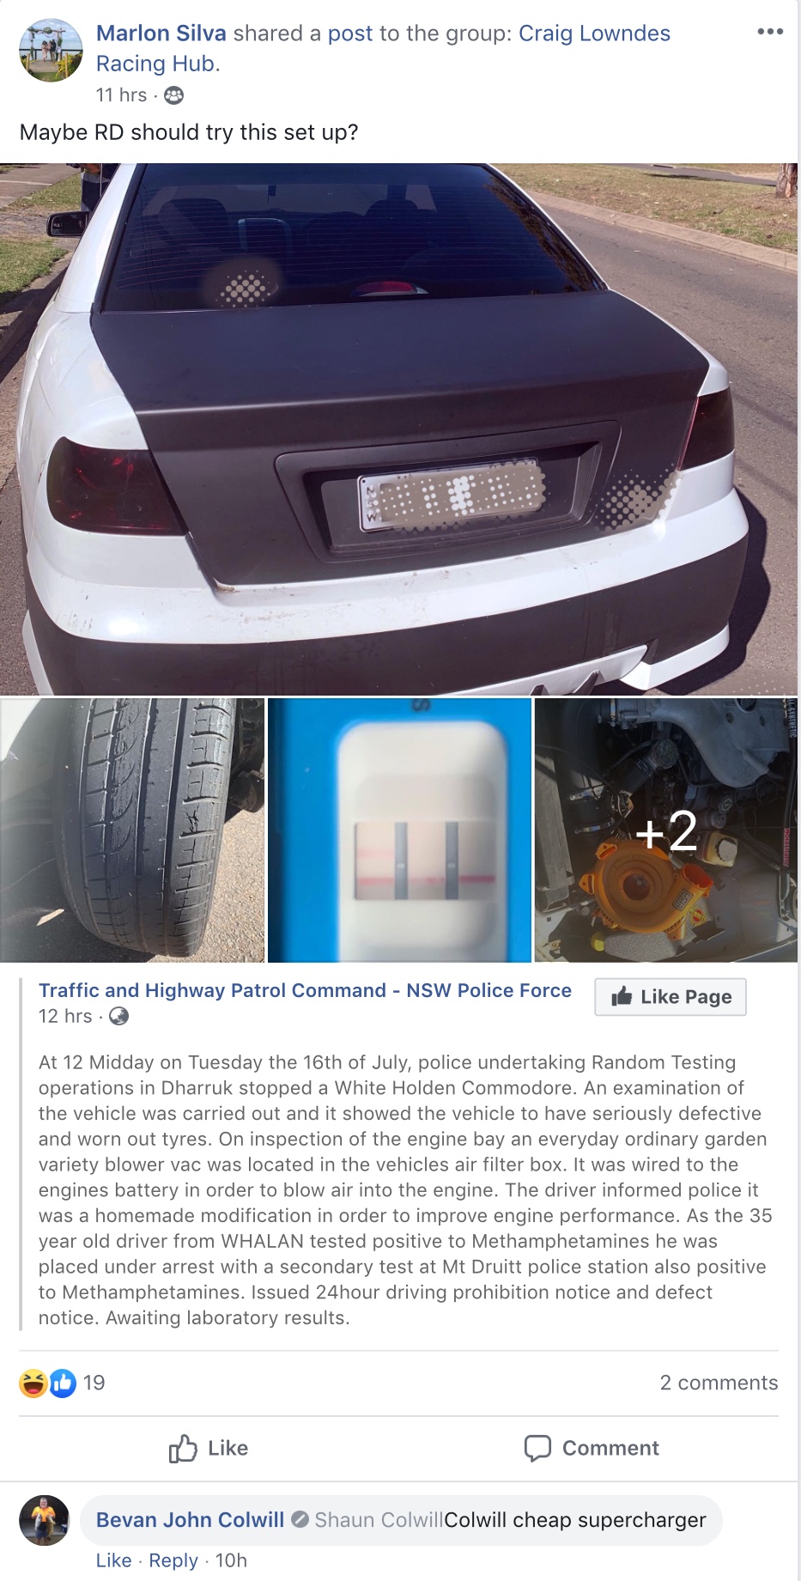Click the thumbs-up icon on Like Page

pyautogui.click(x=622, y=996)
